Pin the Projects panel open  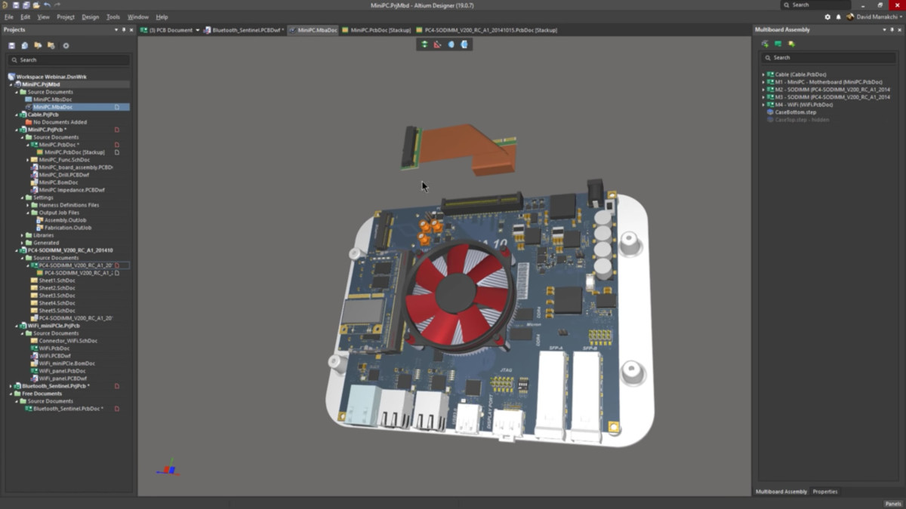[x=123, y=29]
